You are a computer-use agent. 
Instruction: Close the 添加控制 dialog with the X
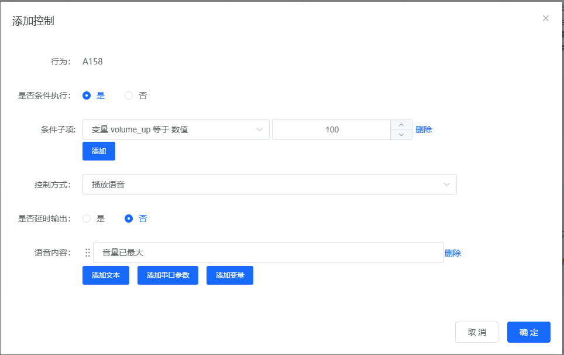click(545, 18)
